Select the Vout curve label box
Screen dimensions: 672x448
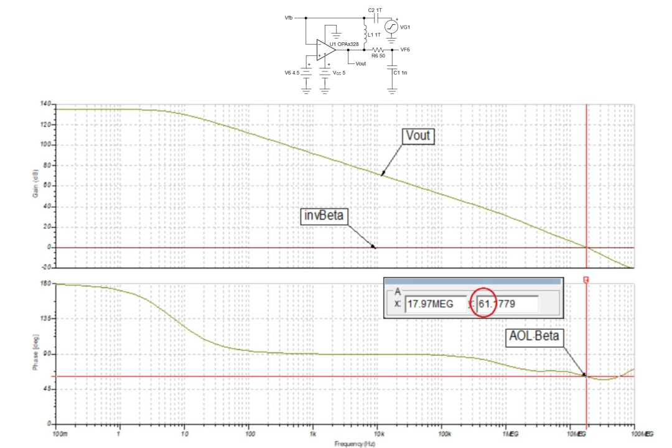click(418, 136)
